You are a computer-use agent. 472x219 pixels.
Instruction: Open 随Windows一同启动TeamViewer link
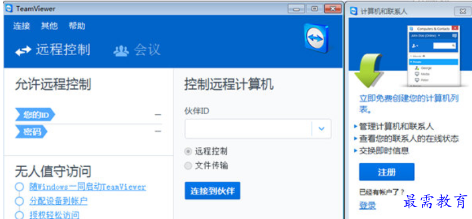coord(87,187)
